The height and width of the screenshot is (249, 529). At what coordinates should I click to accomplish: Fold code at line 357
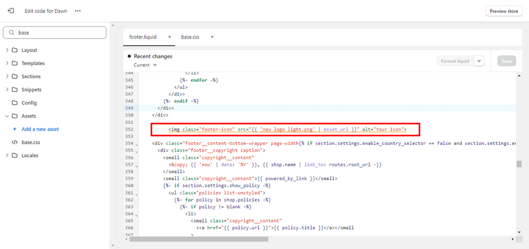pos(137,166)
